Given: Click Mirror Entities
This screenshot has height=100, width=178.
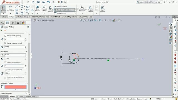Looking at the screenshot, I should pyautogui.click(x=61, y=6).
